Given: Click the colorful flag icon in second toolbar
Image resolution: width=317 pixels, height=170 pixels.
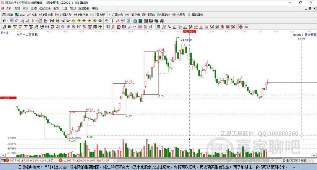Looking at the screenshot, I should 46,21.
